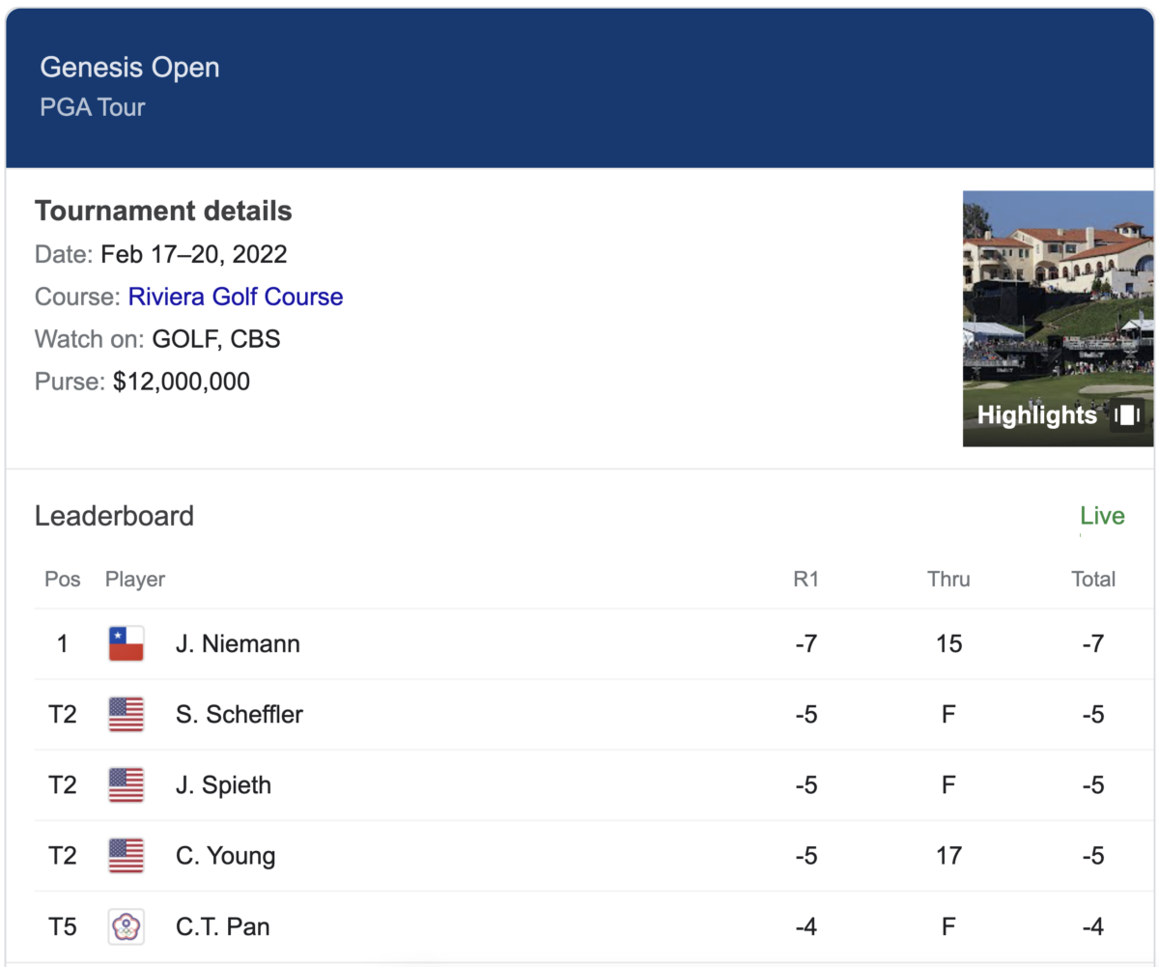
Task: Click the Thru column header
Action: (948, 580)
